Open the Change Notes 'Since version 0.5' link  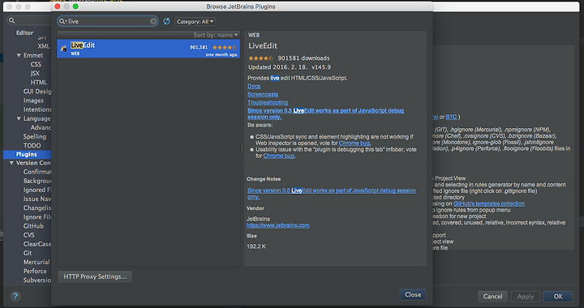pyautogui.click(x=332, y=194)
